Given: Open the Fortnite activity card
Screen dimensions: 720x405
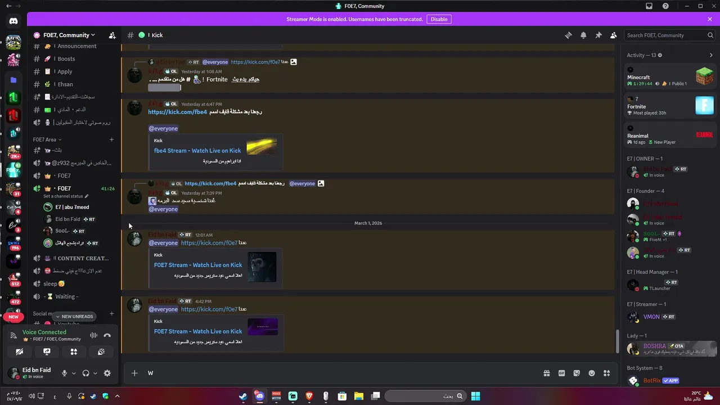Looking at the screenshot, I should point(670,106).
